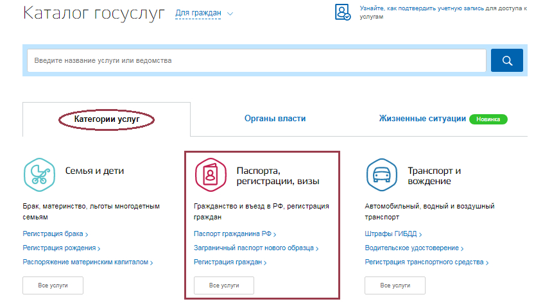Screen dimensions: 552x306
Task: Open 'Заграничный паспорт нового образца' link
Action: click(x=254, y=248)
